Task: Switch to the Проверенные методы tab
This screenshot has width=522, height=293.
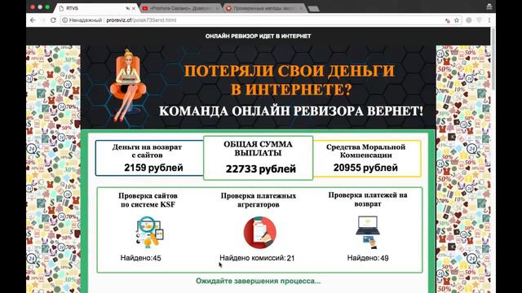Action: [264, 8]
